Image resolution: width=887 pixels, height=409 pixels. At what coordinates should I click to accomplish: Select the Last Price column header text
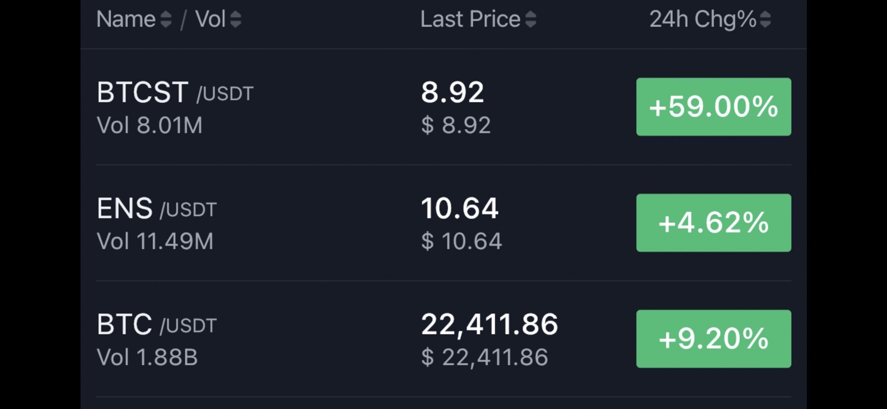click(470, 19)
